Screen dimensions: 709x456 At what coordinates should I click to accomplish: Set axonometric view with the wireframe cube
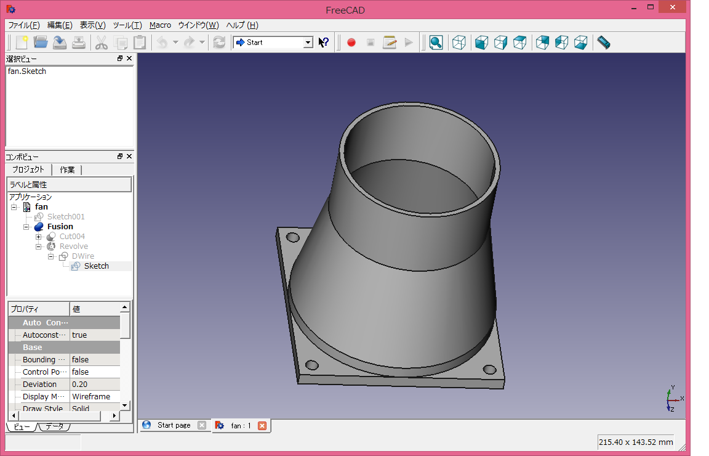click(x=459, y=43)
